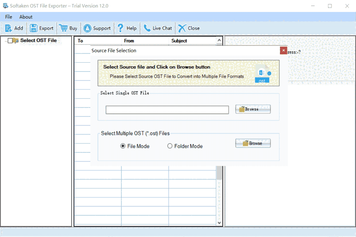Click the Close X toolbar icon
The height and width of the screenshot is (237, 356).
point(182,28)
